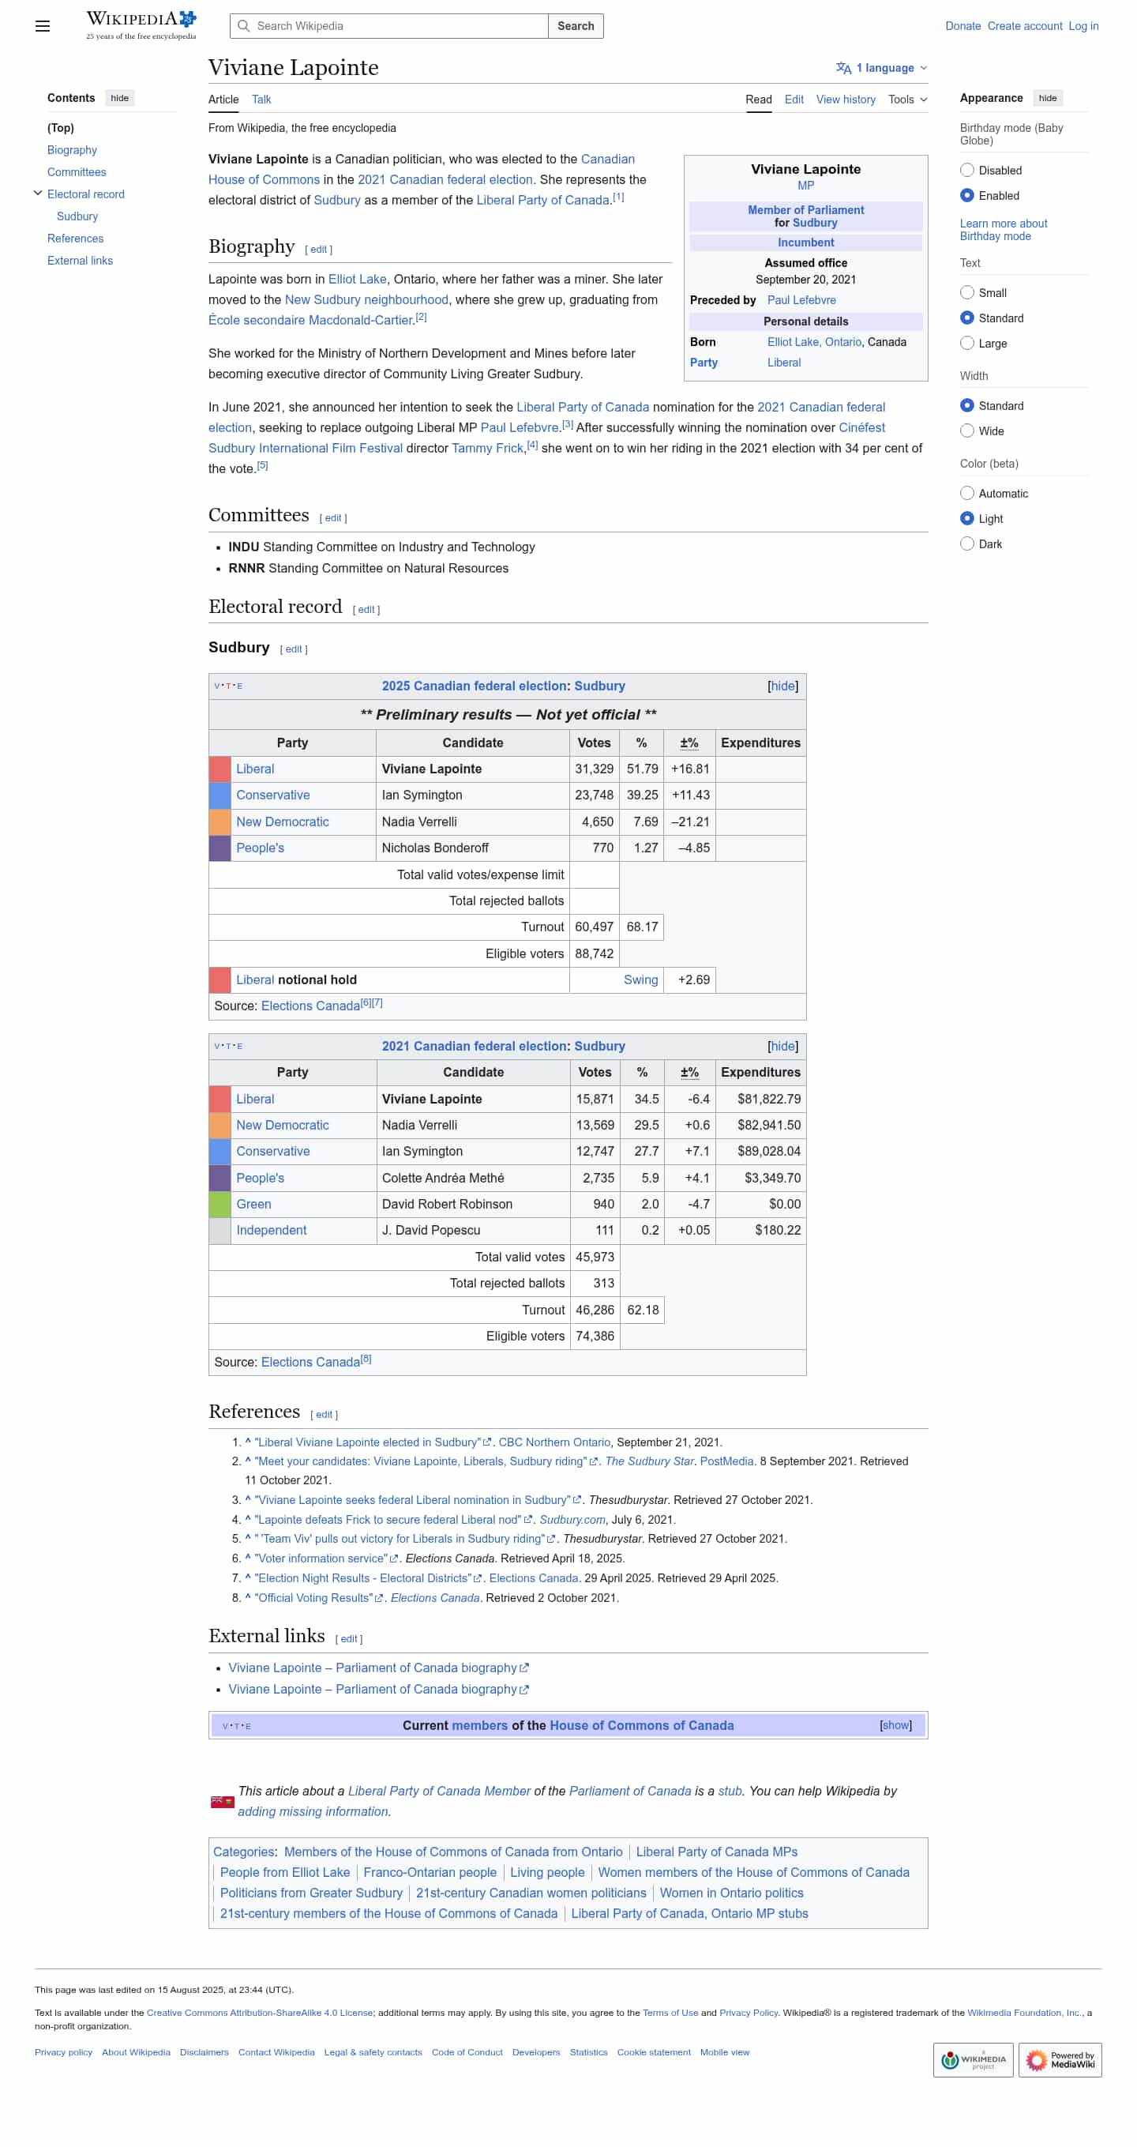This screenshot has height=2147, width=1137.
Task: Click the Liberal party red color cell in 2025 table
Action: tap(220, 769)
